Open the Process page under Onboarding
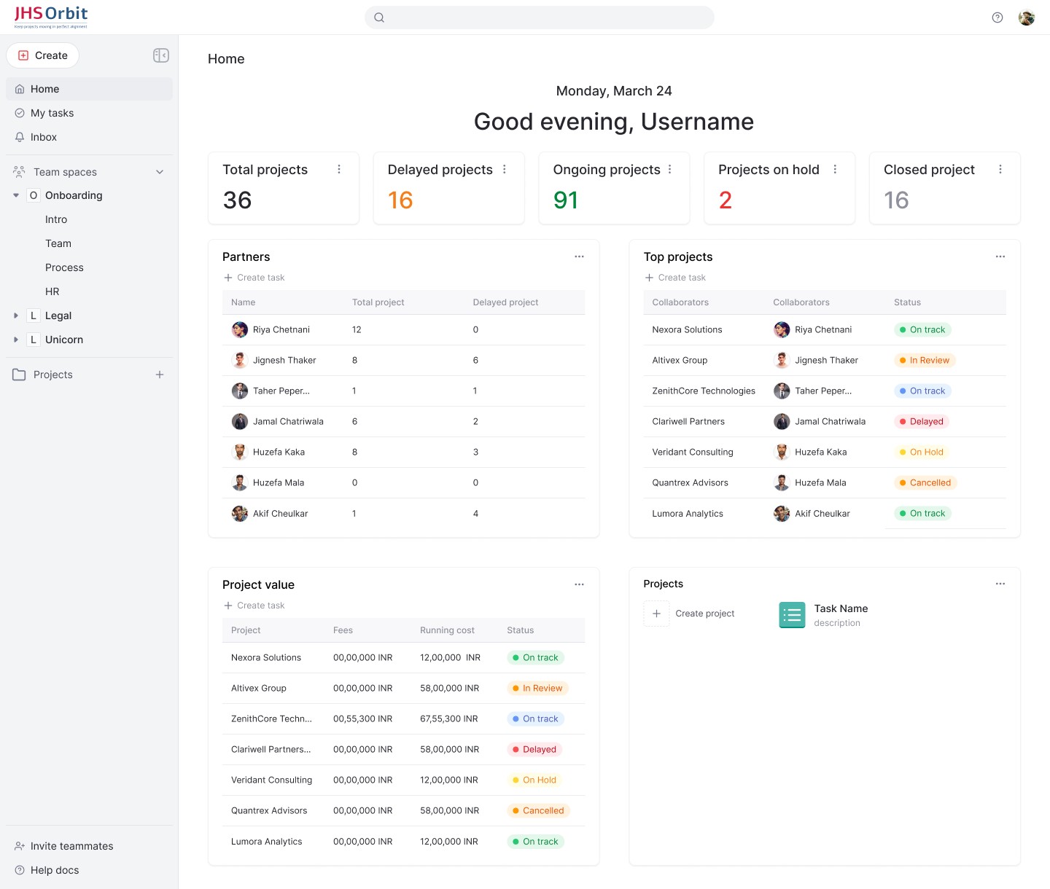The width and height of the screenshot is (1050, 889). click(64, 267)
